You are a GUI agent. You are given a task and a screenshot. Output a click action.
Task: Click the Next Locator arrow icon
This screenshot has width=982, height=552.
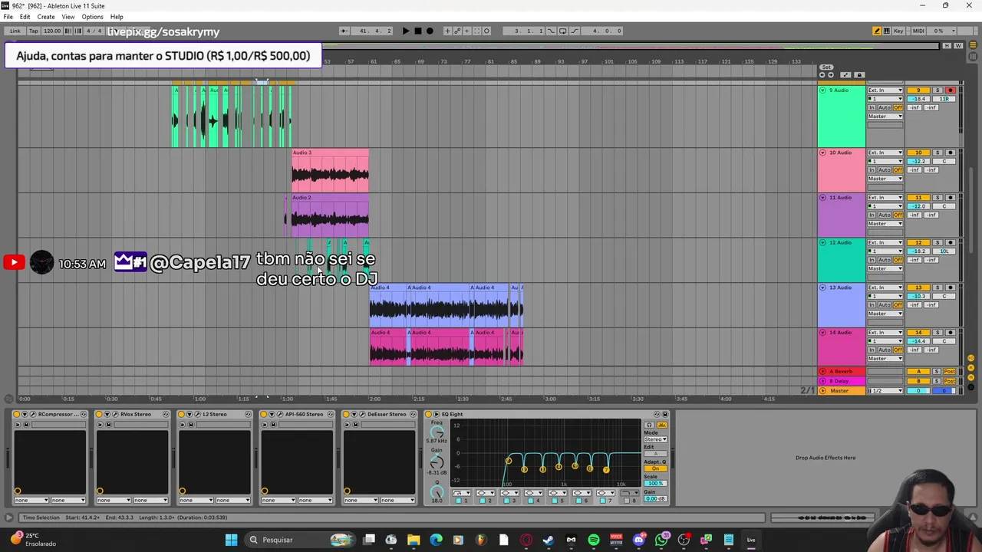[x=831, y=75]
